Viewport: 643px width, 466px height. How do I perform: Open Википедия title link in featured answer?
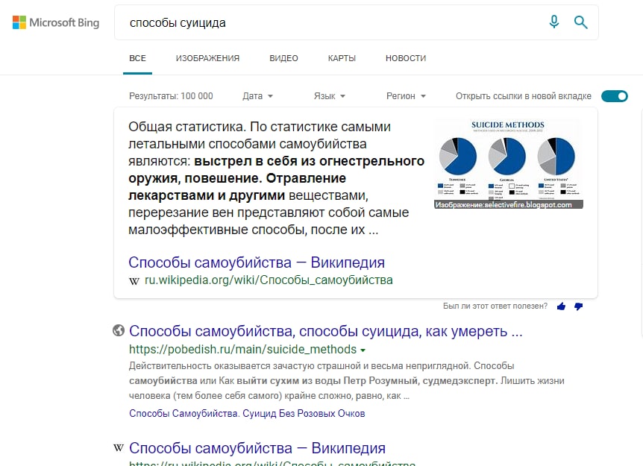coord(257,262)
